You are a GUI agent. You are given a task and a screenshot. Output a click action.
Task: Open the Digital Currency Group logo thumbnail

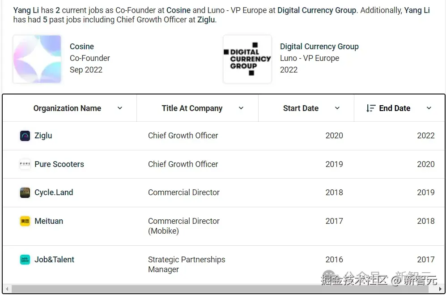(x=247, y=59)
